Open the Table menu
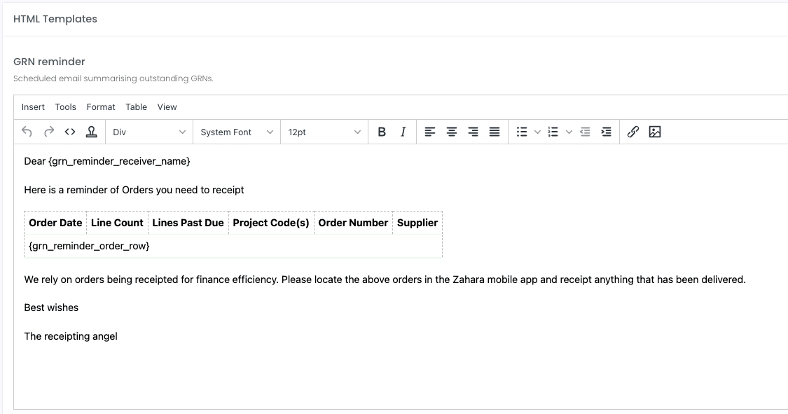This screenshot has width=788, height=414. (x=136, y=107)
